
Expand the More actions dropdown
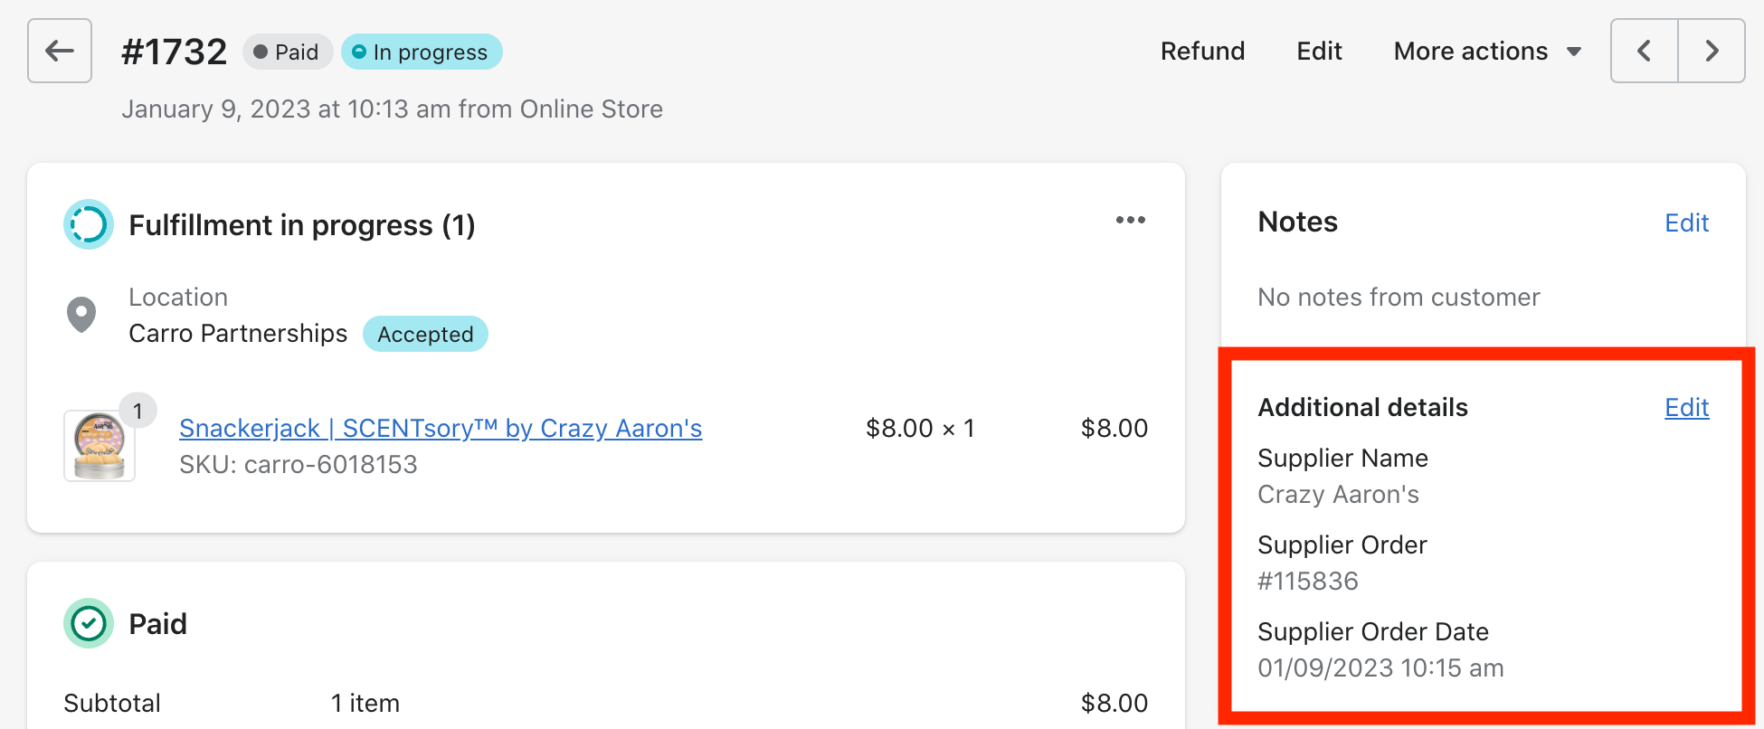(1487, 52)
